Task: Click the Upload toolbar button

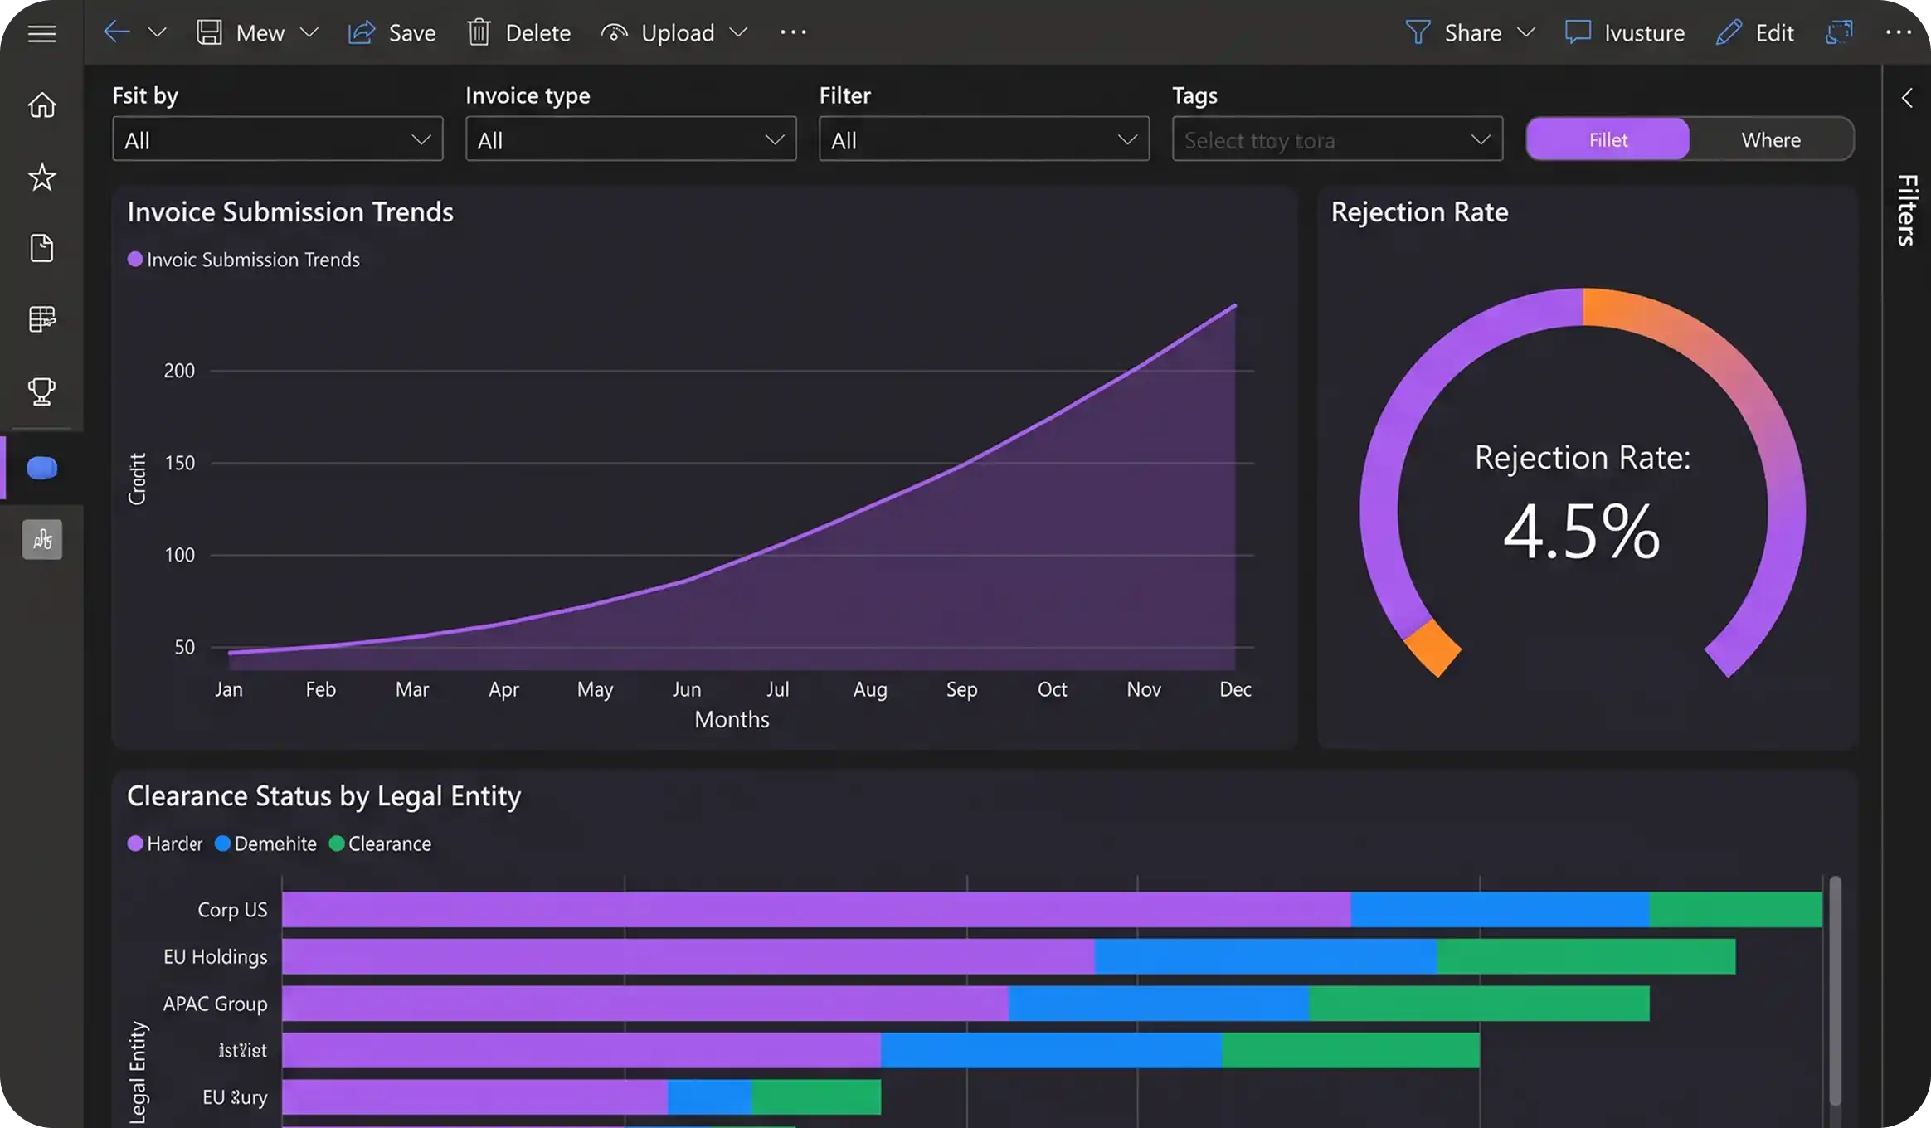Action: click(x=657, y=32)
